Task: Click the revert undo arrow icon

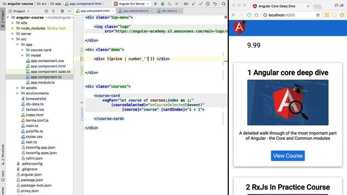Action: click(215, 4)
